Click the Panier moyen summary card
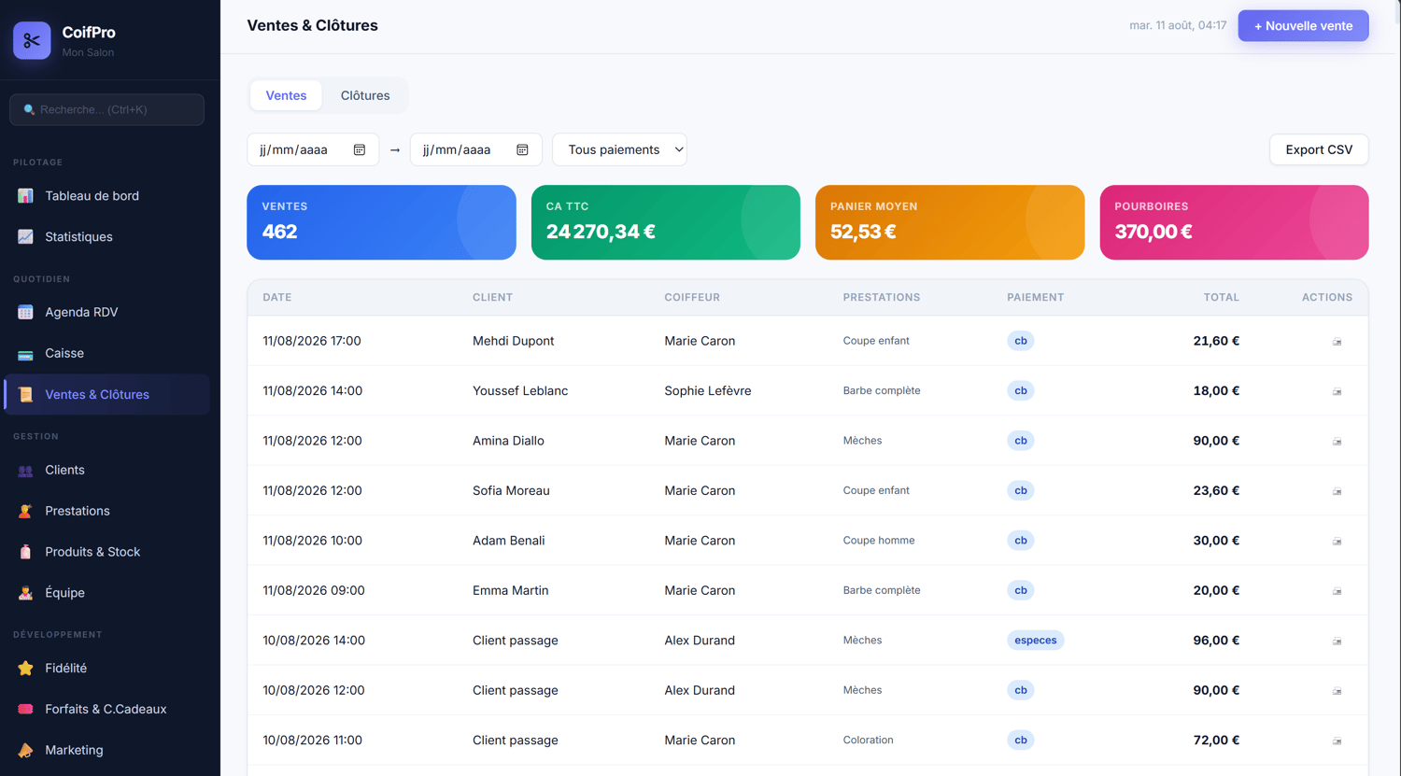Screen dimensions: 1401x776 (950, 222)
